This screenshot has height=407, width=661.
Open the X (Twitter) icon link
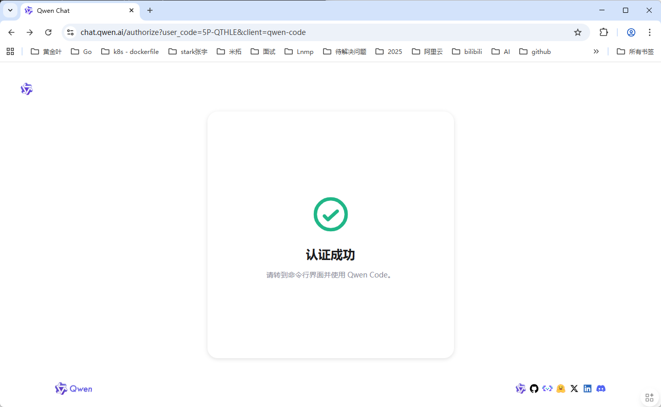coord(574,388)
